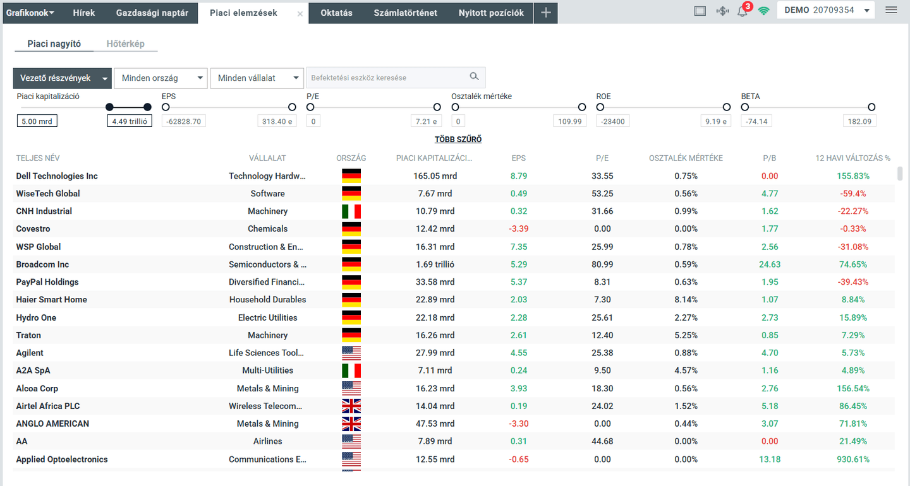Screen dimensions: 910x486
Task: Sort by the 12 HAVI VÁLTOZÁS % column
Action: (853, 158)
